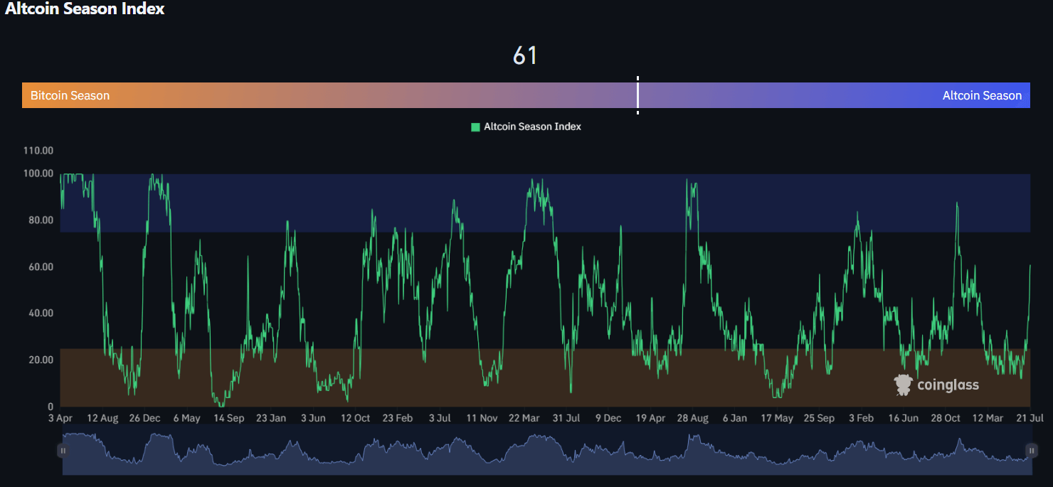Viewport: 1053px width, 487px height.
Task: Click the coinglass watermark text
Action: [x=948, y=385]
